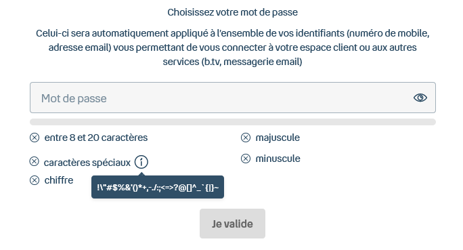Image resolution: width=463 pixels, height=250 pixels.
Task: Click the X icon beside entre 8 et 20 caractères
Action: (x=35, y=138)
